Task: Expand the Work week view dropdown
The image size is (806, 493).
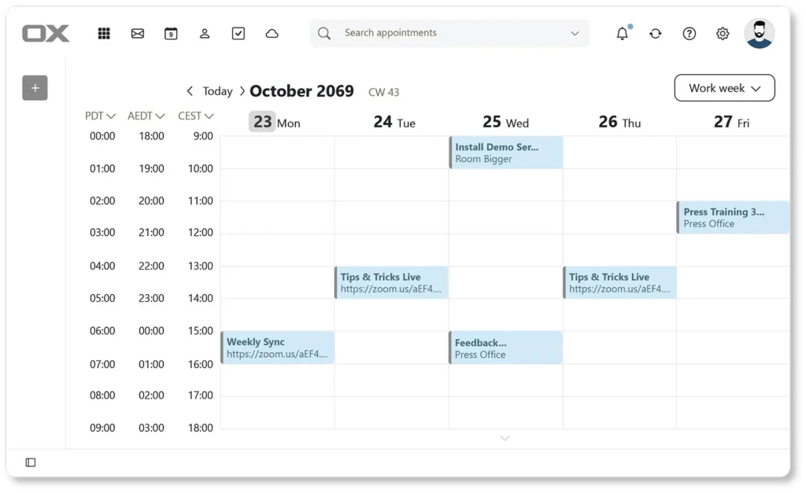Action: pyautogui.click(x=724, y=88)
